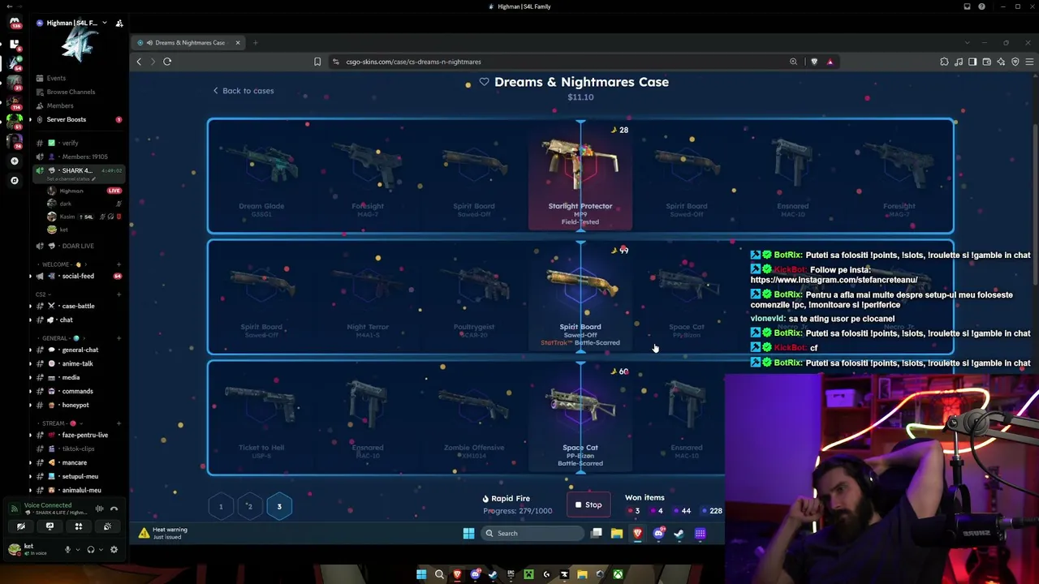Open browser extensions puzzle icon
1039x584 pixels.
(944, 62)
